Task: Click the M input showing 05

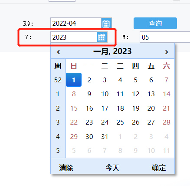Action: 165,37
